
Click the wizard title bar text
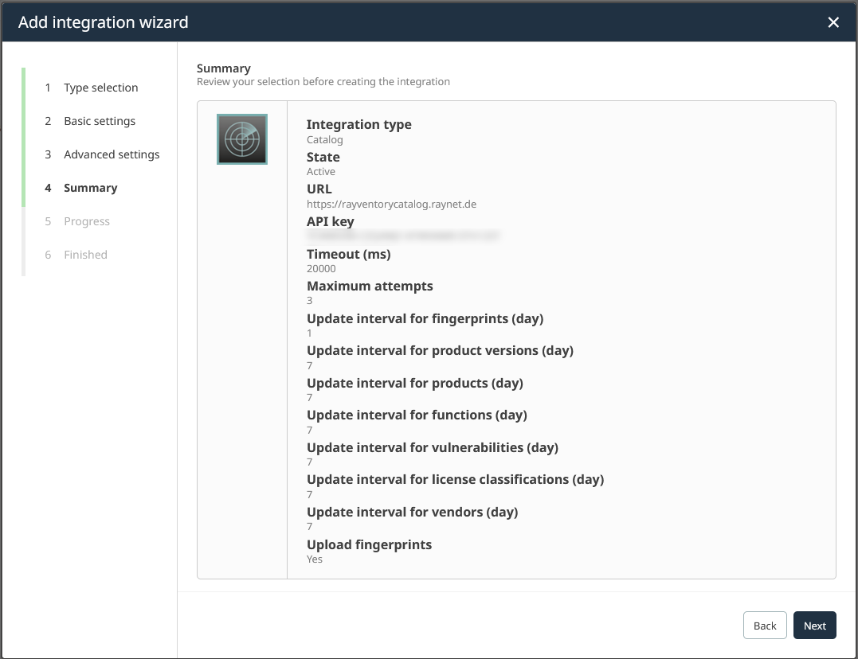tap(104, 22)
